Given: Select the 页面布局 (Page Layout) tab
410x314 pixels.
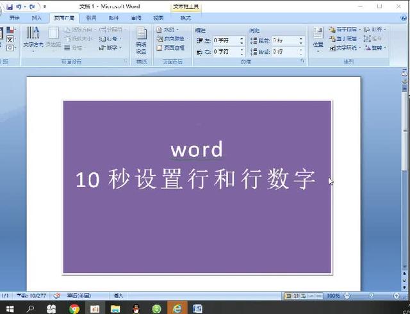Looking at the screenshot, I should click(64, 18).
